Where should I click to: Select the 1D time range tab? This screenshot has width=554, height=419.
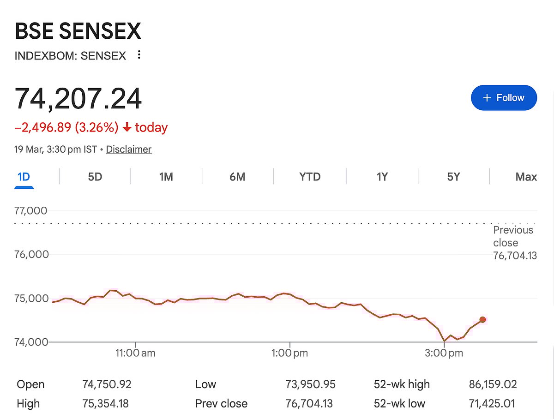coord(24,177)
